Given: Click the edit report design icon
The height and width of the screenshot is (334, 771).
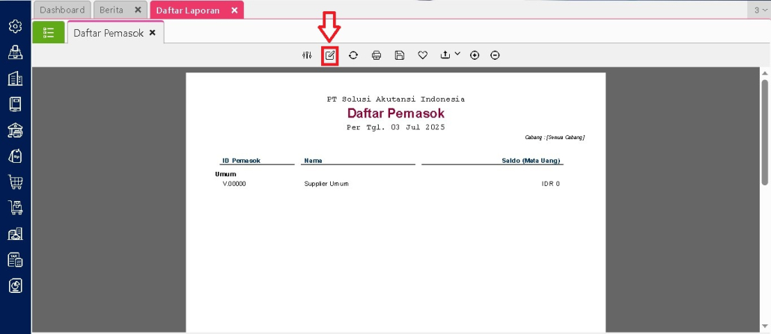Looking at the screenshot, I should (x=330, y=55).
